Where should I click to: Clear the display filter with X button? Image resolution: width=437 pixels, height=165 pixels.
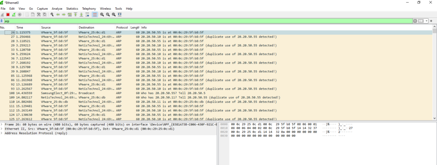pos(415,21)
